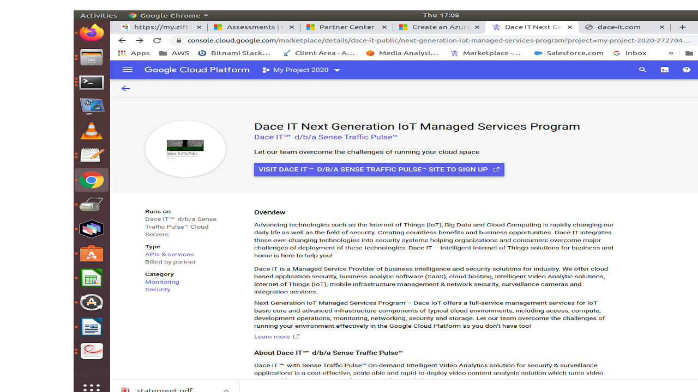This screenshot has width=698, height=392.
Task: Switch to the my.zift tab
Action: [x=162, y=27]
